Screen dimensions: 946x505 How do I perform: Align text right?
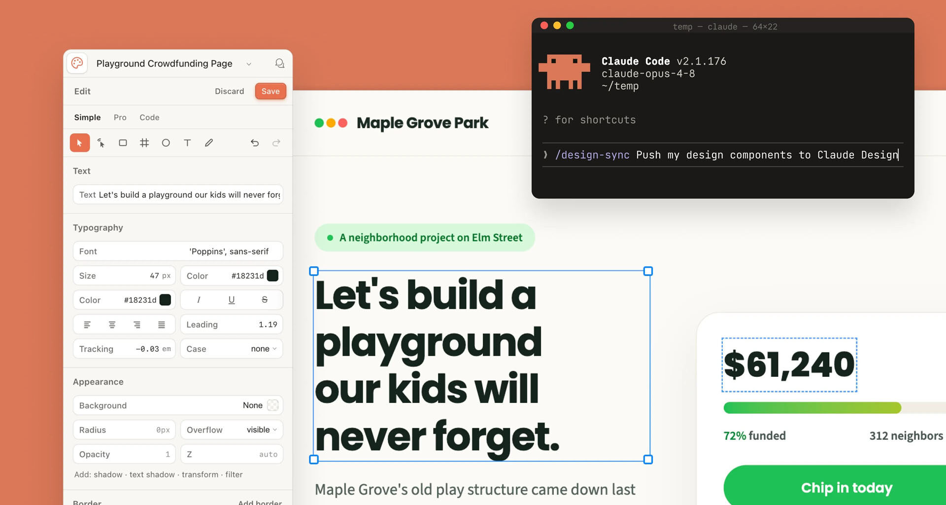[x=137, y=325]
